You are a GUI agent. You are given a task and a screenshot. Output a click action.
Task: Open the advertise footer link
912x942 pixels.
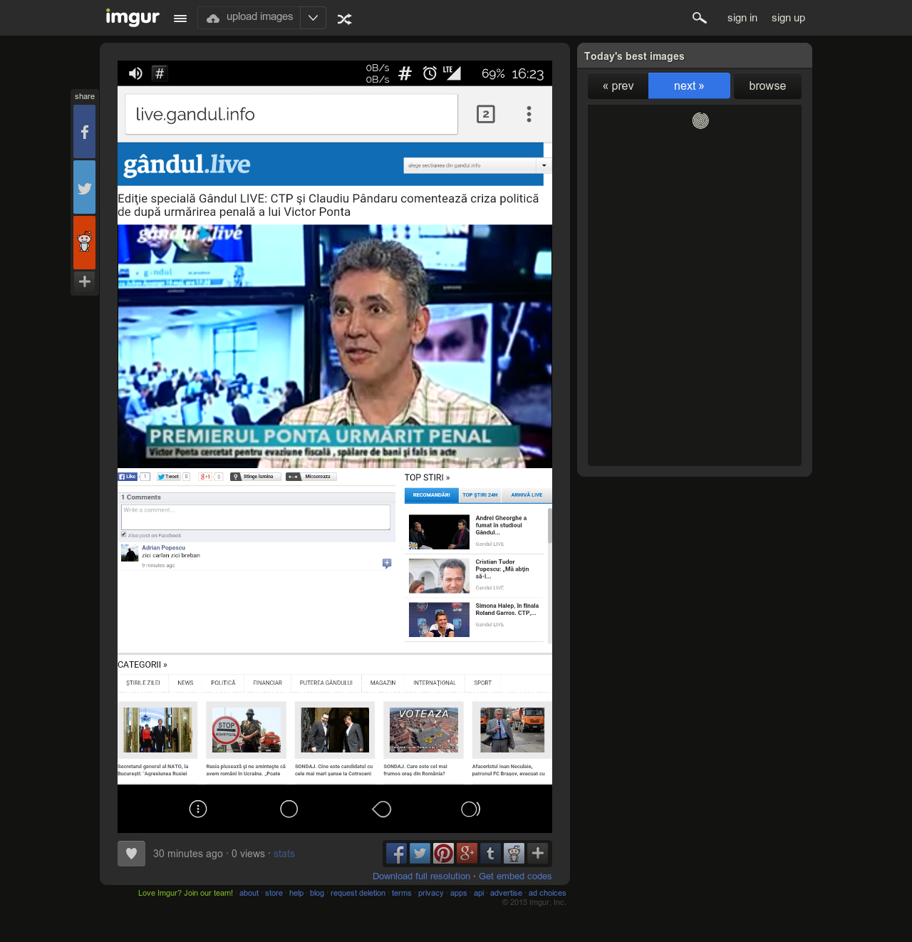coord(506,893)
